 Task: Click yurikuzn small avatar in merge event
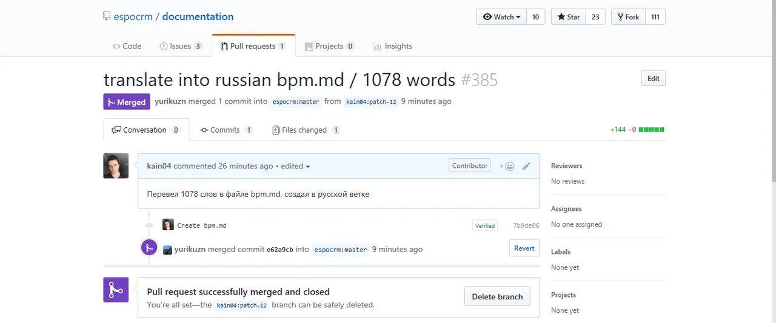(167, 250)
